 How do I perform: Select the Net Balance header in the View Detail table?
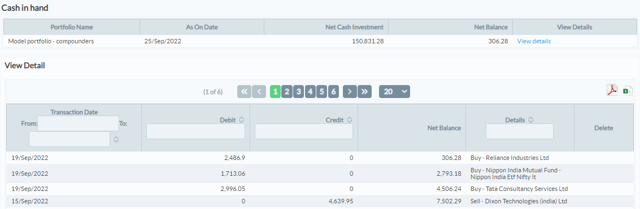[x=412, y=128]
